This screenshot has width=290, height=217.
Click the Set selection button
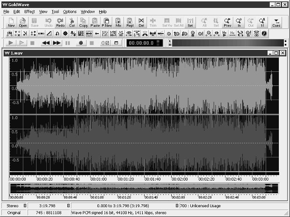pyautogui.click(x=190, y=22)
